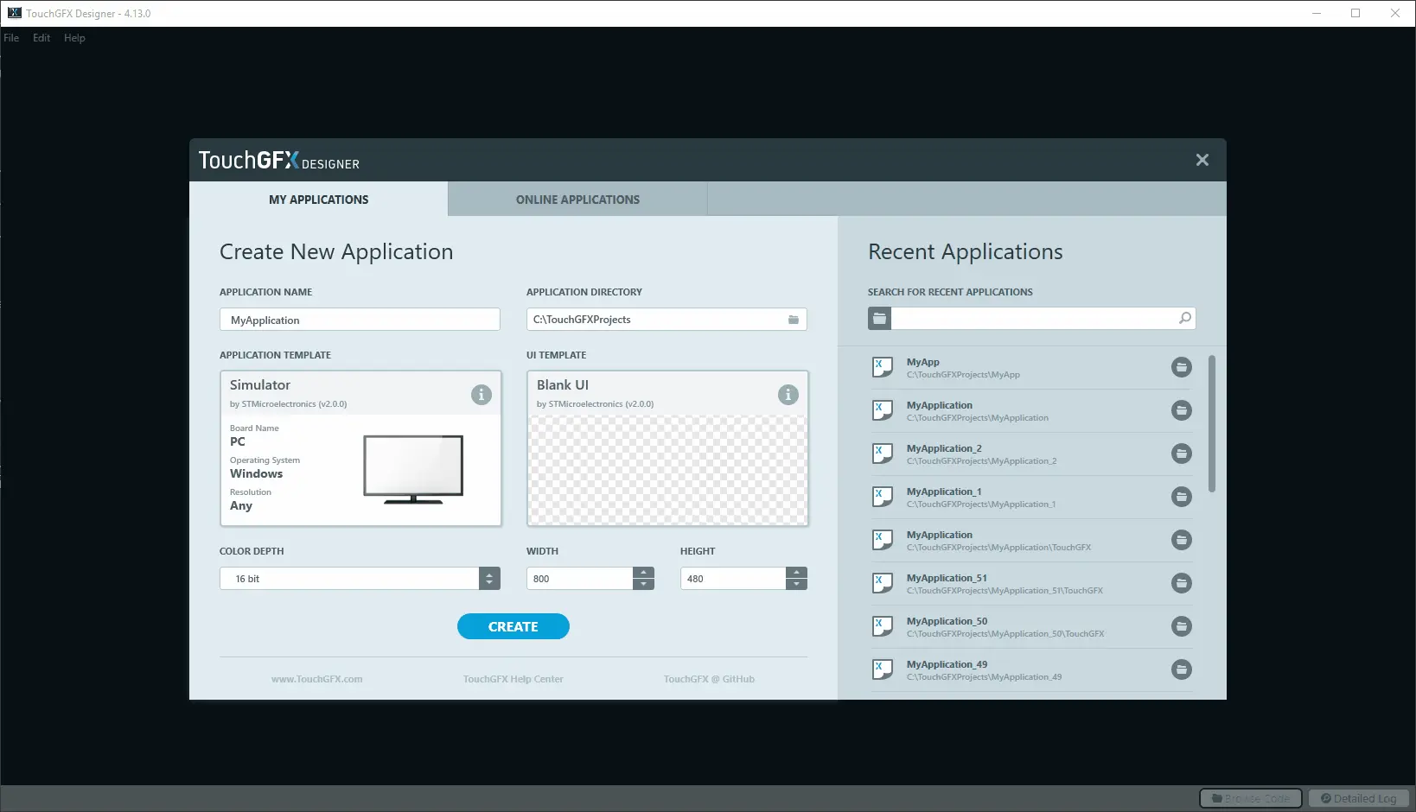The image size is (1416, 812).
Task: Open the Edit menu
Action: [x=41, y=38]
